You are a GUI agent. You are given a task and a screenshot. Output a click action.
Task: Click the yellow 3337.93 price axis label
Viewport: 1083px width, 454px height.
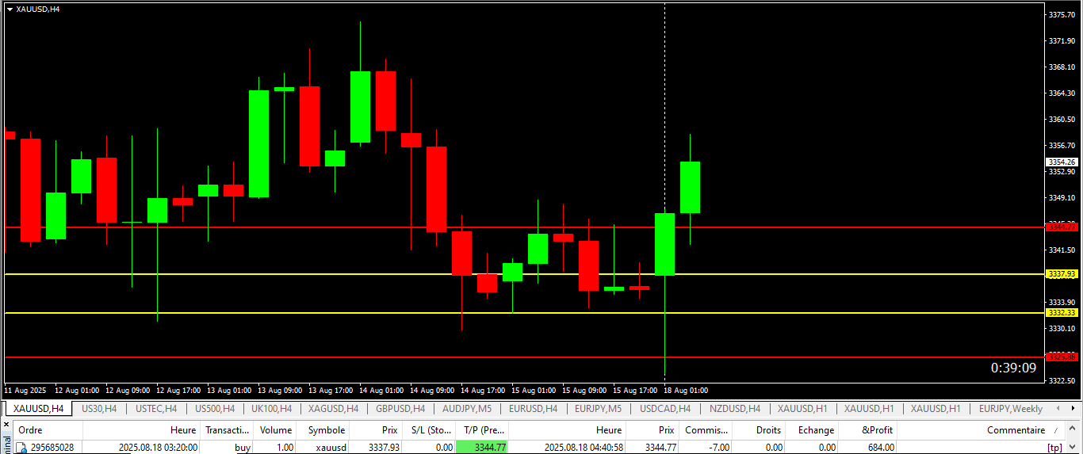[1062, 274]
